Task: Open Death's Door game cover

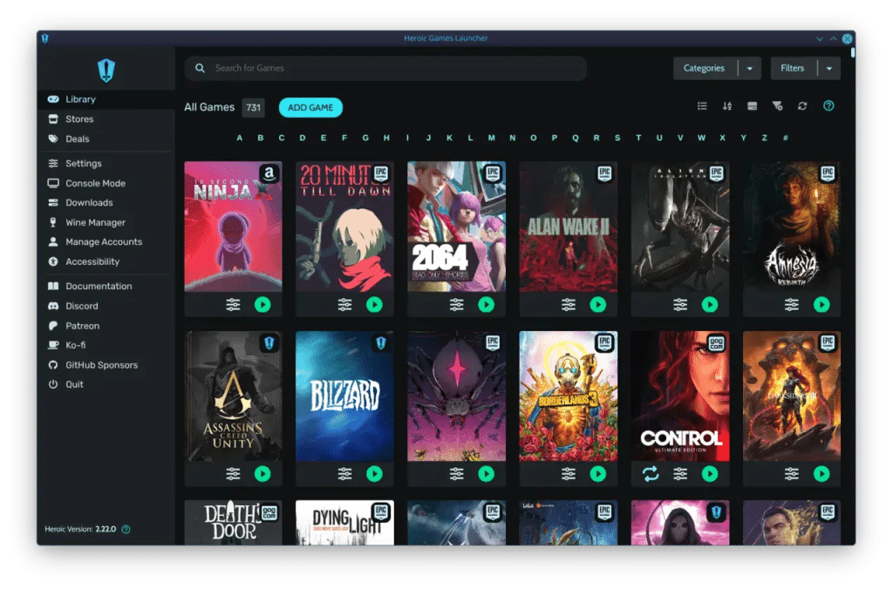Action: [233, 523]
